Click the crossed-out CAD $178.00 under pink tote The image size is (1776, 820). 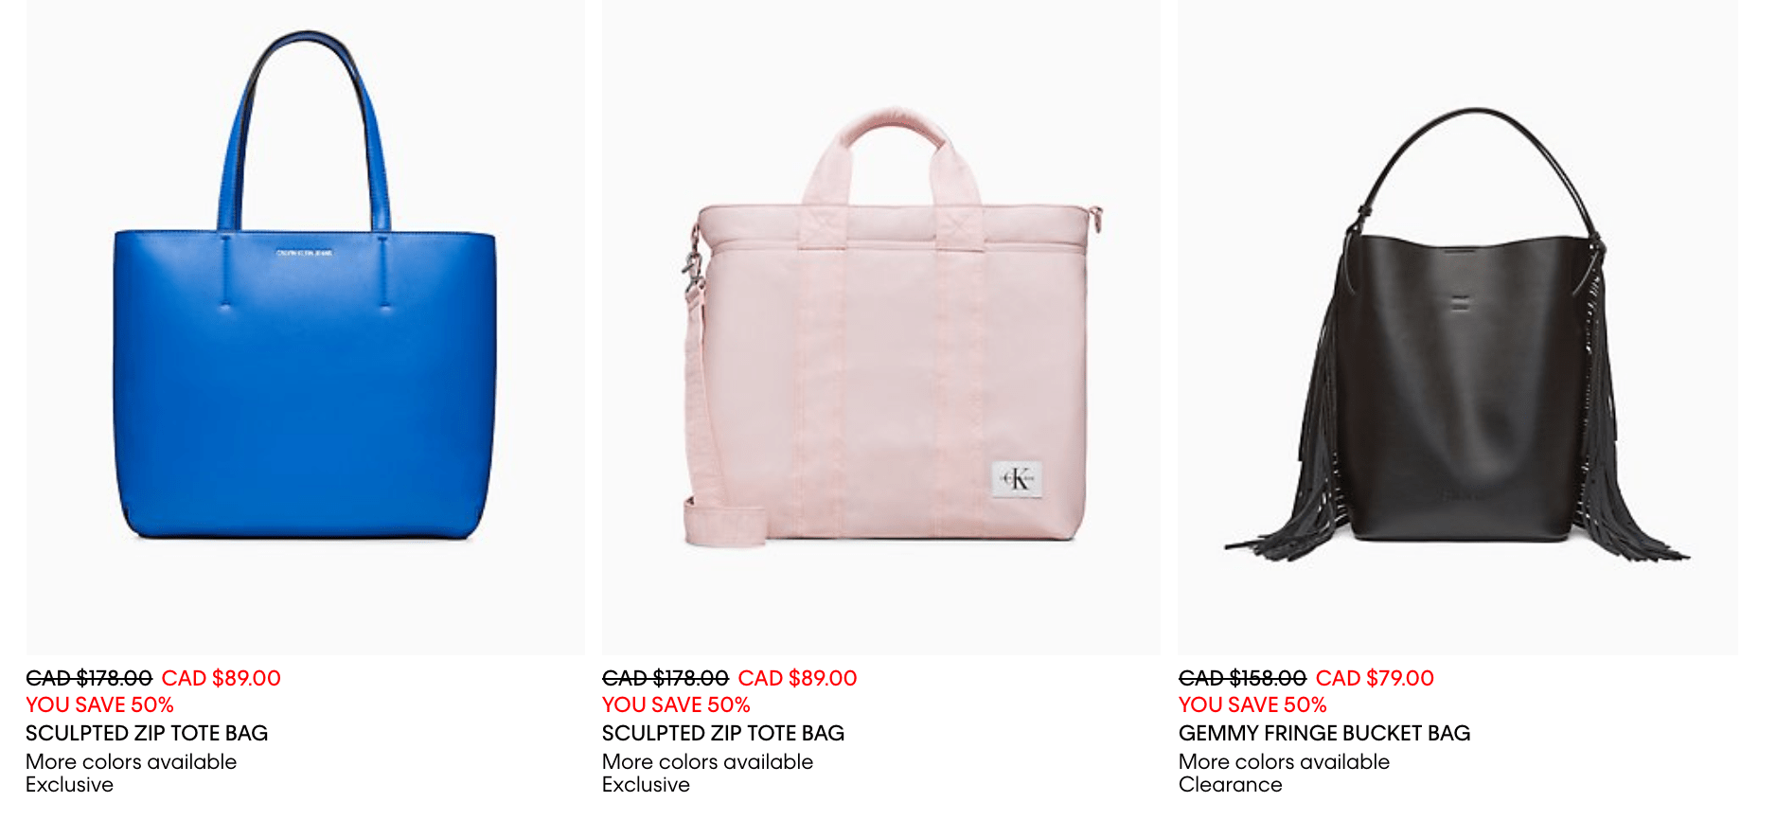(666, 678)
